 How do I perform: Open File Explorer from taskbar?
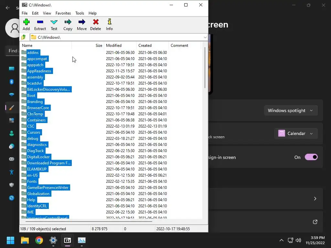[25, 240]
